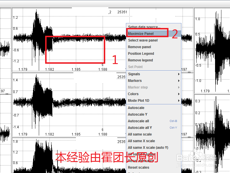The width and height of the screenshot is (230, 173).
Task: Click the upper-right waveform panel with 1.0 axis
Action: (x=212, y=51)
